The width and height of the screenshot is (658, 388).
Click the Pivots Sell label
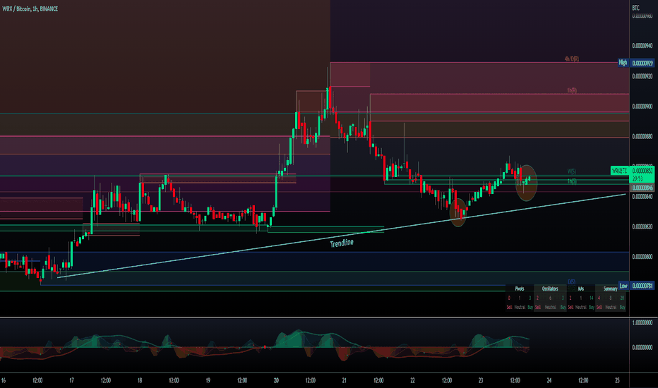(509, 307)
